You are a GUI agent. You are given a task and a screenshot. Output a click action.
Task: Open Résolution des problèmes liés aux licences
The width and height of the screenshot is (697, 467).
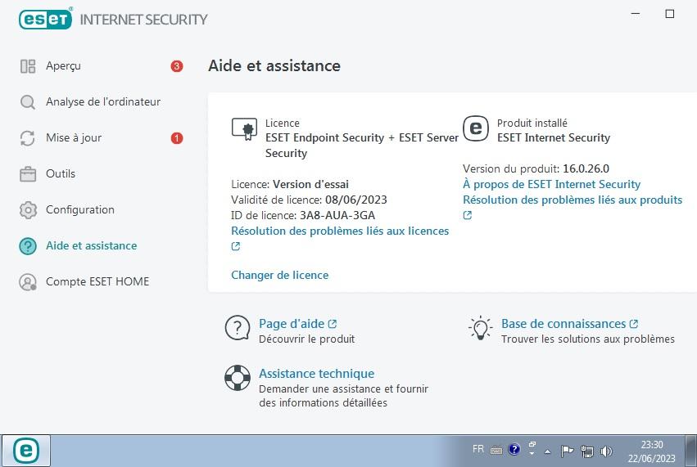tap(340, 231)
